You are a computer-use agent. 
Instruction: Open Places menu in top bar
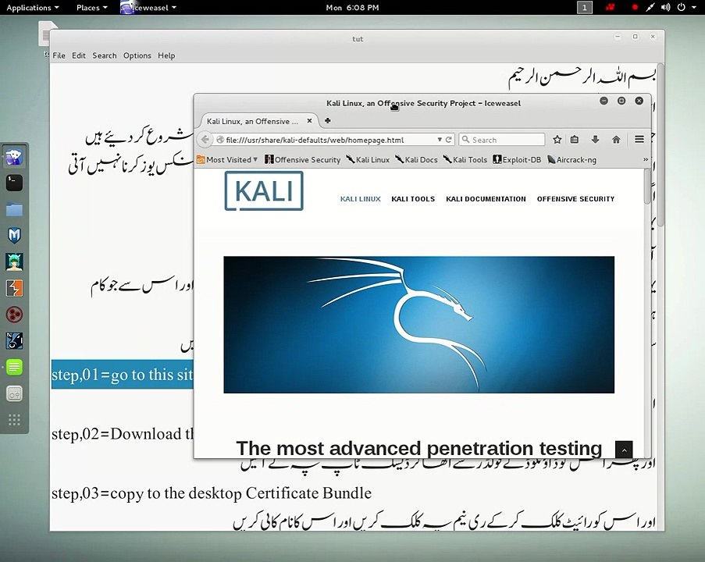point(91,8)
